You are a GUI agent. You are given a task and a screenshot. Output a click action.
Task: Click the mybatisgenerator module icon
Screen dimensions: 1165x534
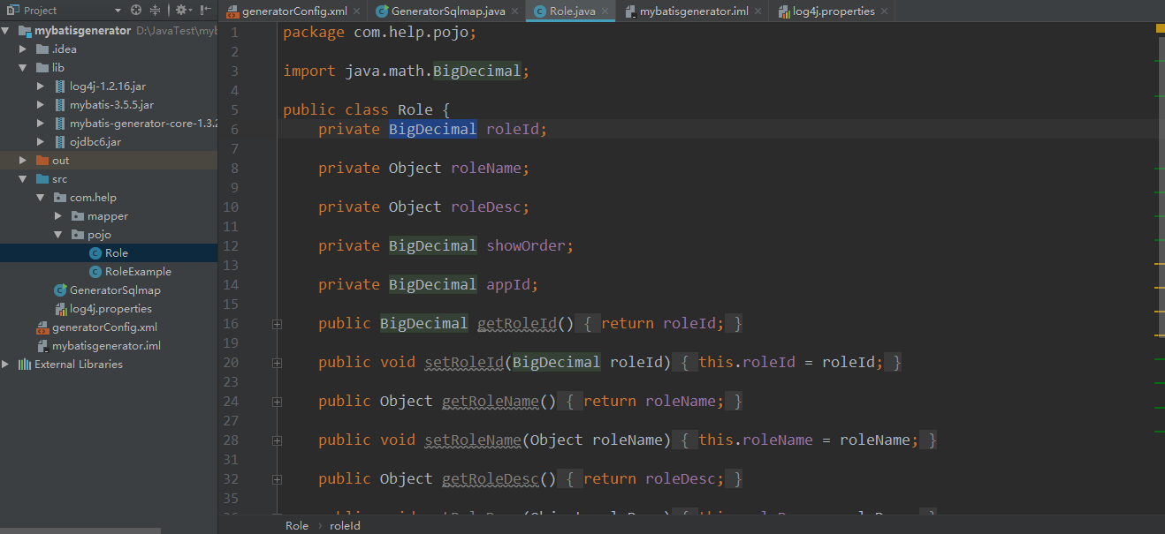pyautogui.click(x=24, y=31)
